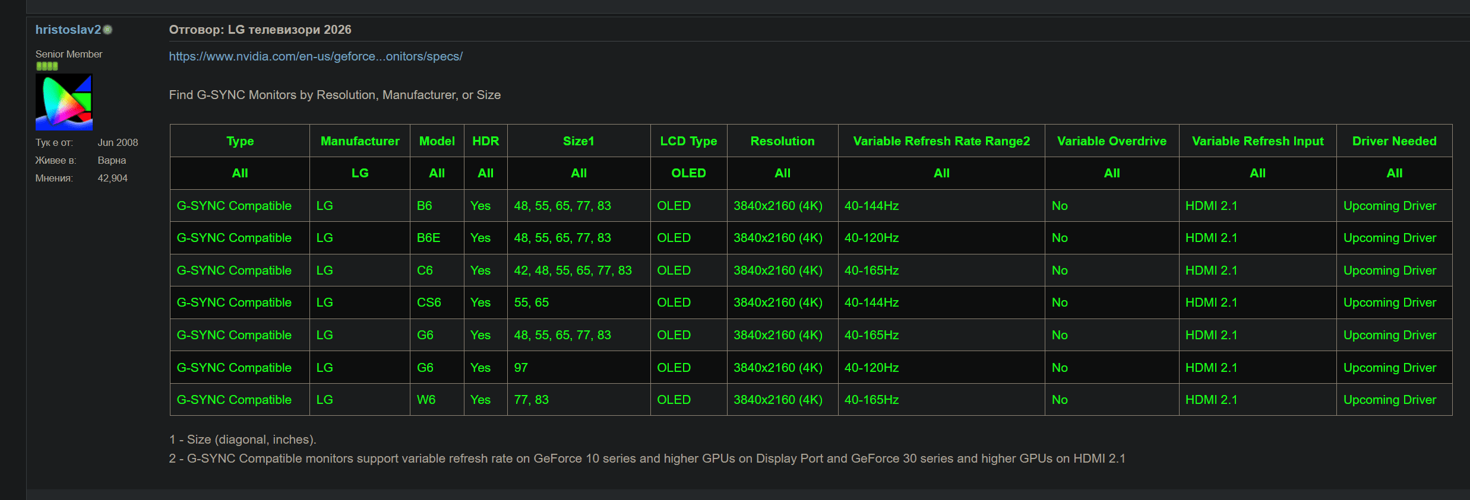Click the 'All' filter under Resolution
1470x500 pixels.
coord(783,173)
